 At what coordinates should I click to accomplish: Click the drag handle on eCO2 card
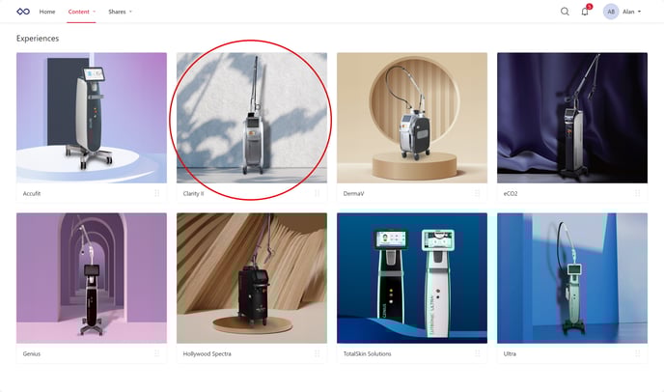(x=637, y=193)
